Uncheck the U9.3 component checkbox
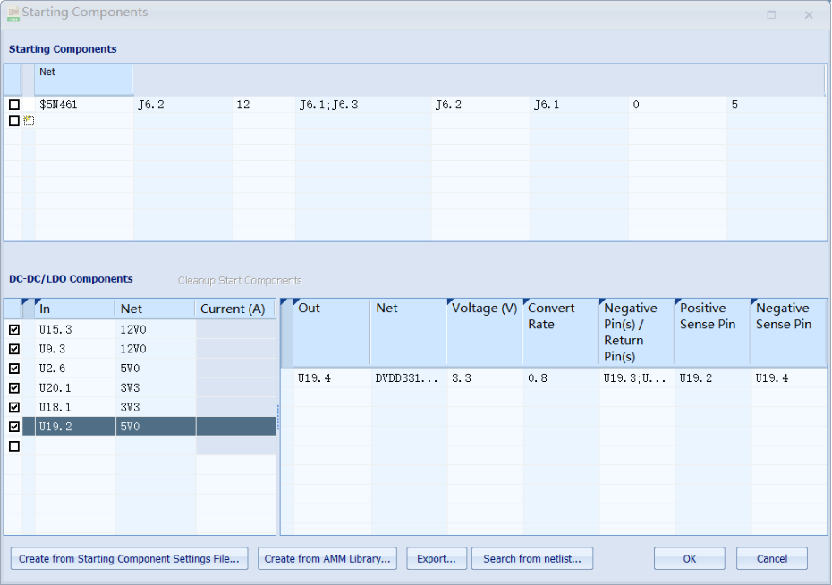Image resolution: width=832 pixels, height=585 pixels. [x=14, y=349]
